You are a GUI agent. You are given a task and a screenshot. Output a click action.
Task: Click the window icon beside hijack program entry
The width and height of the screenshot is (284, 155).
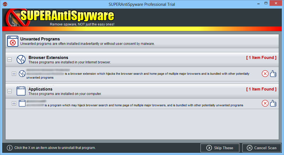[22, 103]
